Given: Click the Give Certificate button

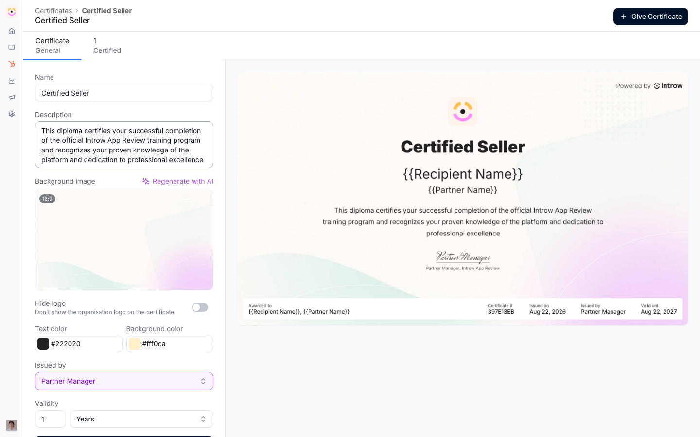Looking at the screenshot, I should [x=650, y=17].
